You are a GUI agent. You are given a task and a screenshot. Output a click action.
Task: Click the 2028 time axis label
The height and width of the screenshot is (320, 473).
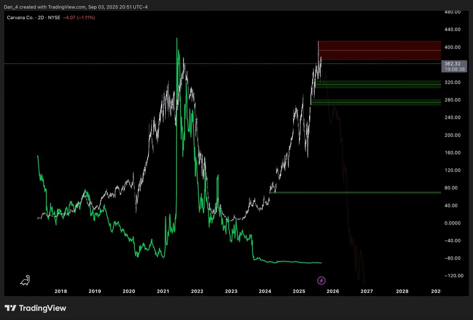pos(402,291)
